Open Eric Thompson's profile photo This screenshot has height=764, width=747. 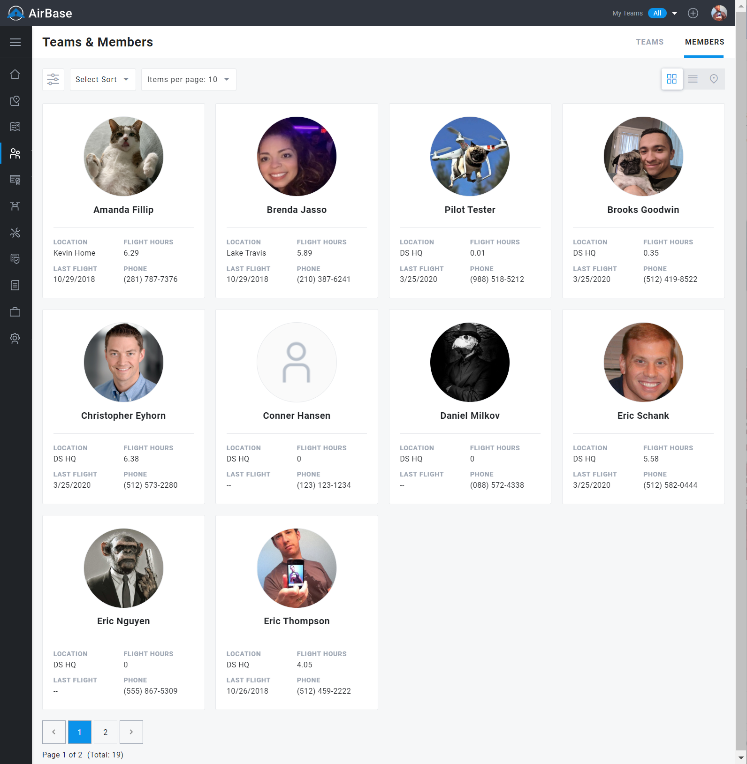point(297,568)
